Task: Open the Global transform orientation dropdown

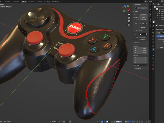Action: coord(54,122)
